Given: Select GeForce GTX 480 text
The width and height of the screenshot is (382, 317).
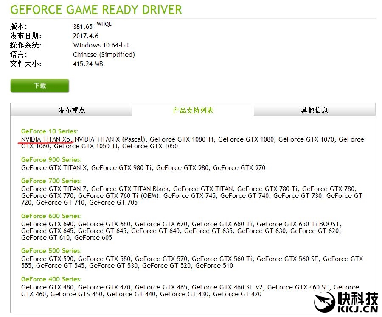Looking at the screenshot, I should [47, 287].
